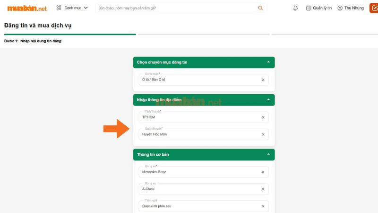Click the second step progress bar segment
378x213 pixels.
pos(204,35)
